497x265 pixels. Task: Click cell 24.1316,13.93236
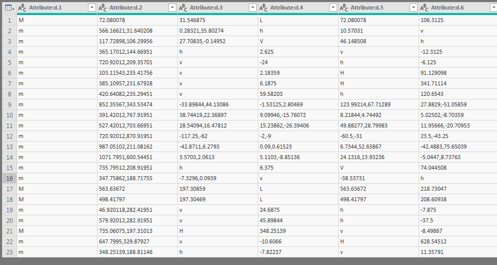(378, 157)
